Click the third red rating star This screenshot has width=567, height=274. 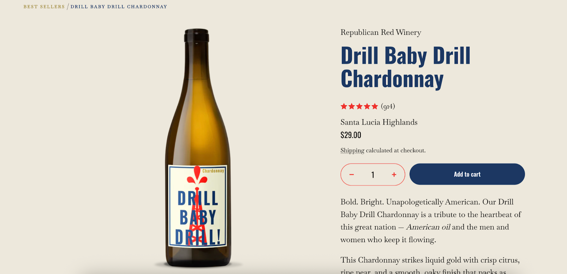[x=359, y=106]
